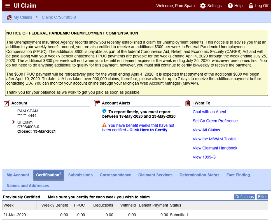Click the I Want To clipboard icon
273x221 pixels.
point(188,103)
